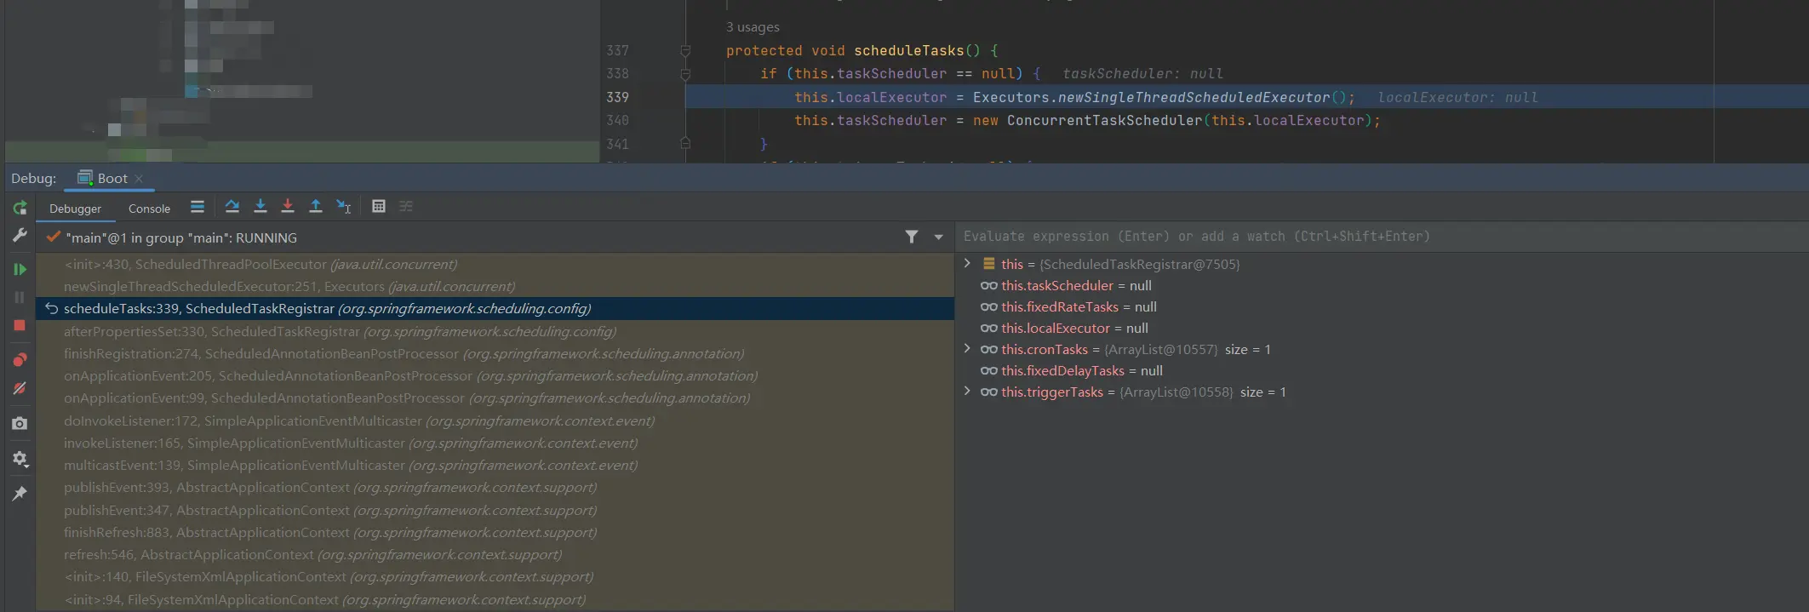Select frame <init>:94 FileSystemXmlApplicationContext
The height and width of the screenshot is (612, 1809).
(495, 600)
